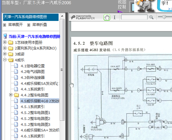The image size is (172, 140).
Task: Collapse the 4威乐 folder node
Action: coord(5,60)
